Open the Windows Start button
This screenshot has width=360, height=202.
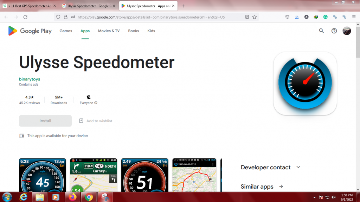coord(7,197)
